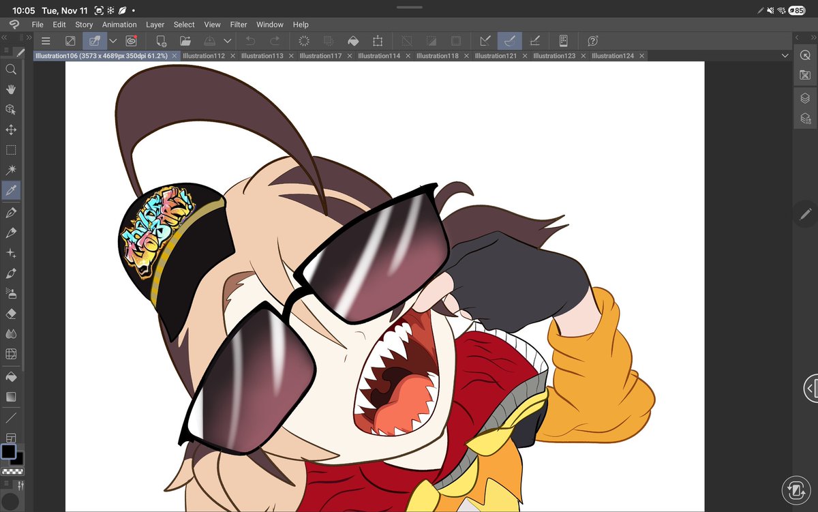Image resolution: width=818 pixels, height=512 pixels.
Task: Expand dropdown arrow next to highlighted command icon
Action: pos(113,41)
